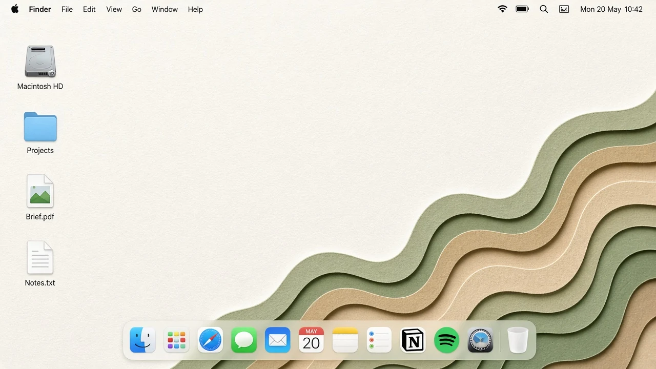Open the Edit menu
Image resolution: width=656 pixels, height=369 pixels.
tap(89, 9)
